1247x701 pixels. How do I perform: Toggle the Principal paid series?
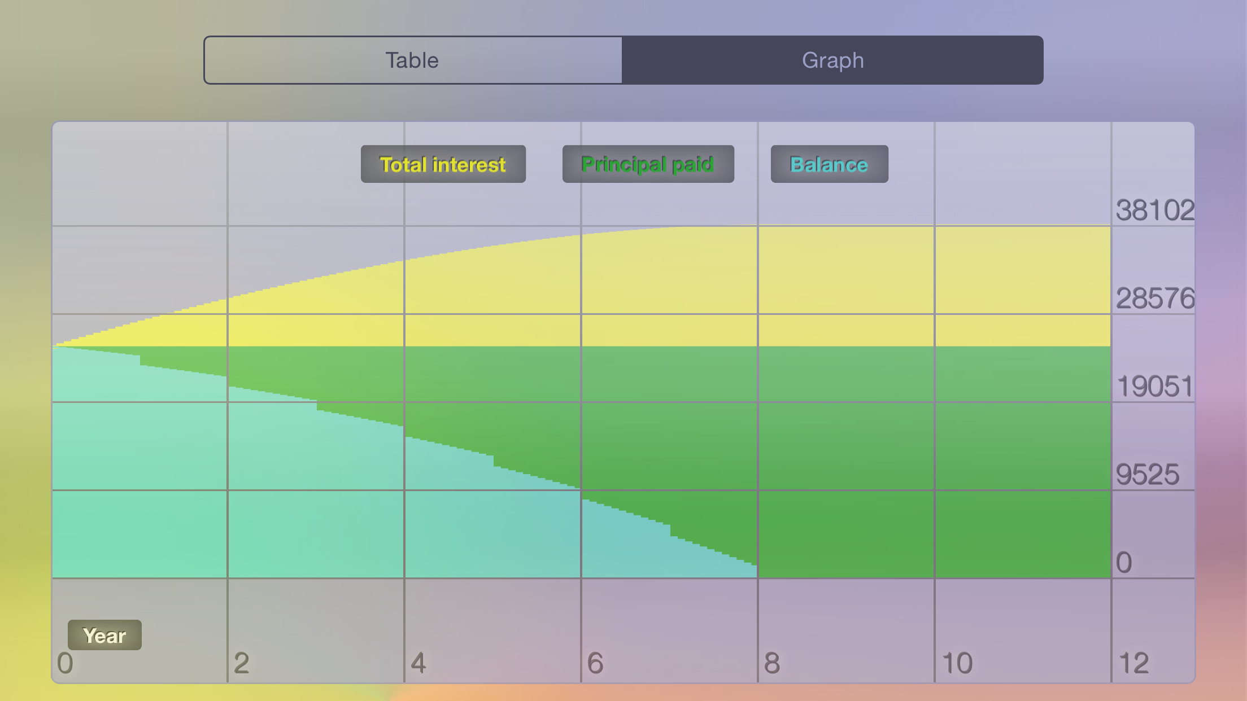pyautogui.click(x=648, y=164)
